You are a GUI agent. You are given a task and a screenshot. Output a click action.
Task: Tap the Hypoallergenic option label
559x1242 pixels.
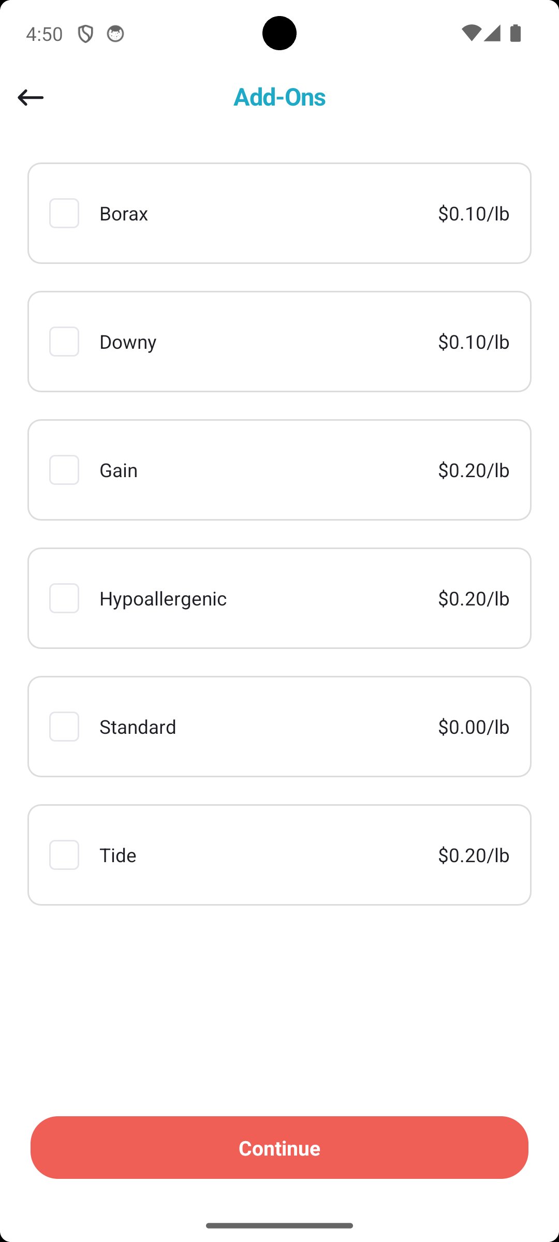pos(163,598)
